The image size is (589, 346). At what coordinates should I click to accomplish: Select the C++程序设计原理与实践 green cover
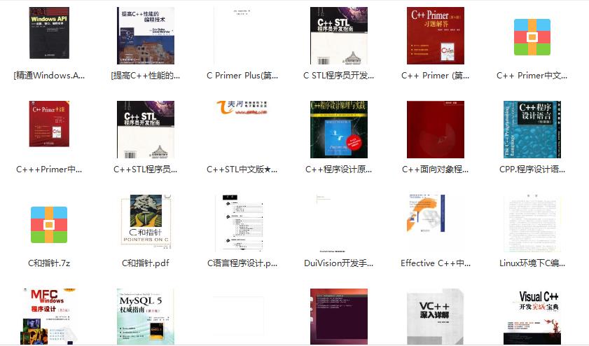[339, 130]
